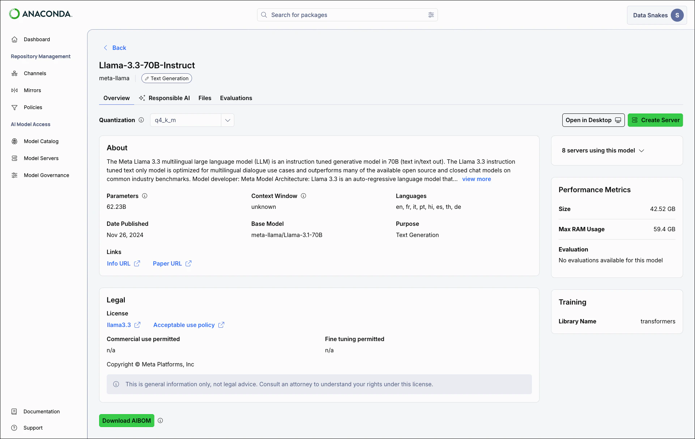Click the Download AIBOM info icon
Viewport: 695px width, 439px height.
(x=160, y=421)
